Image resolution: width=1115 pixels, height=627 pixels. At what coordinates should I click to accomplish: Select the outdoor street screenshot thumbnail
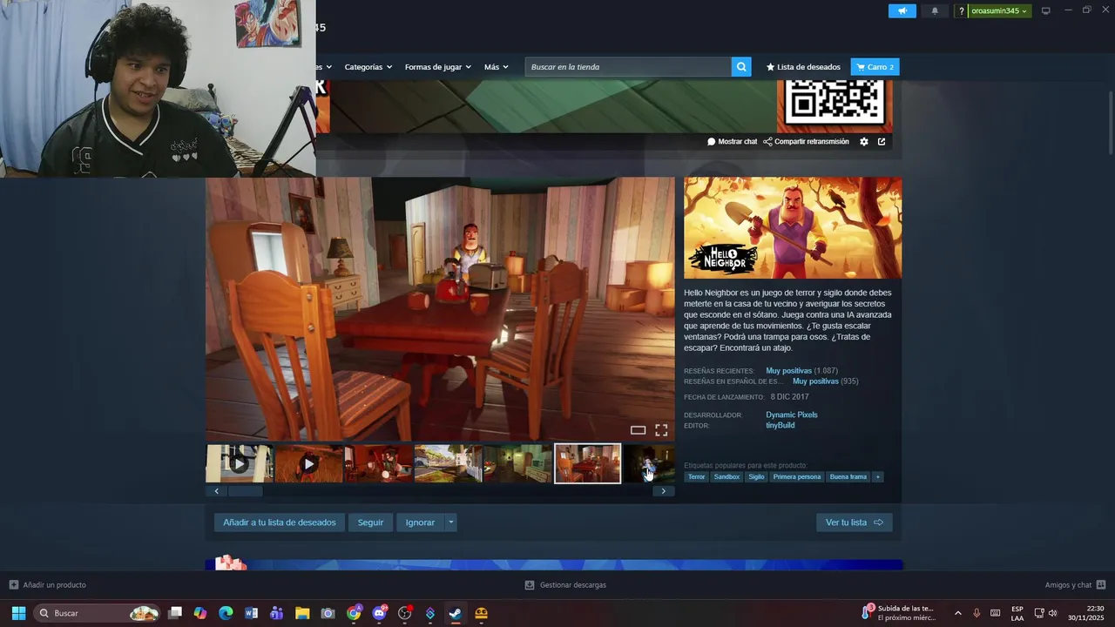point(448,463)
